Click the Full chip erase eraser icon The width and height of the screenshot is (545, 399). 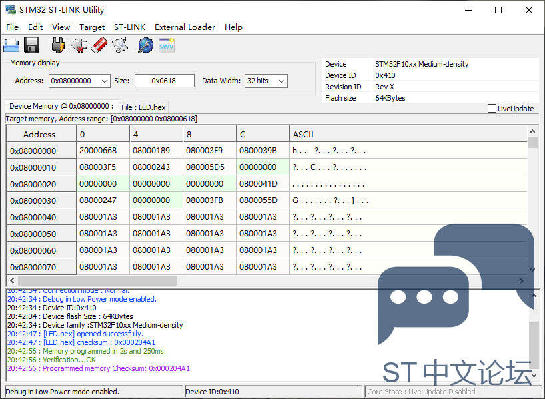(x=99, y=45)
